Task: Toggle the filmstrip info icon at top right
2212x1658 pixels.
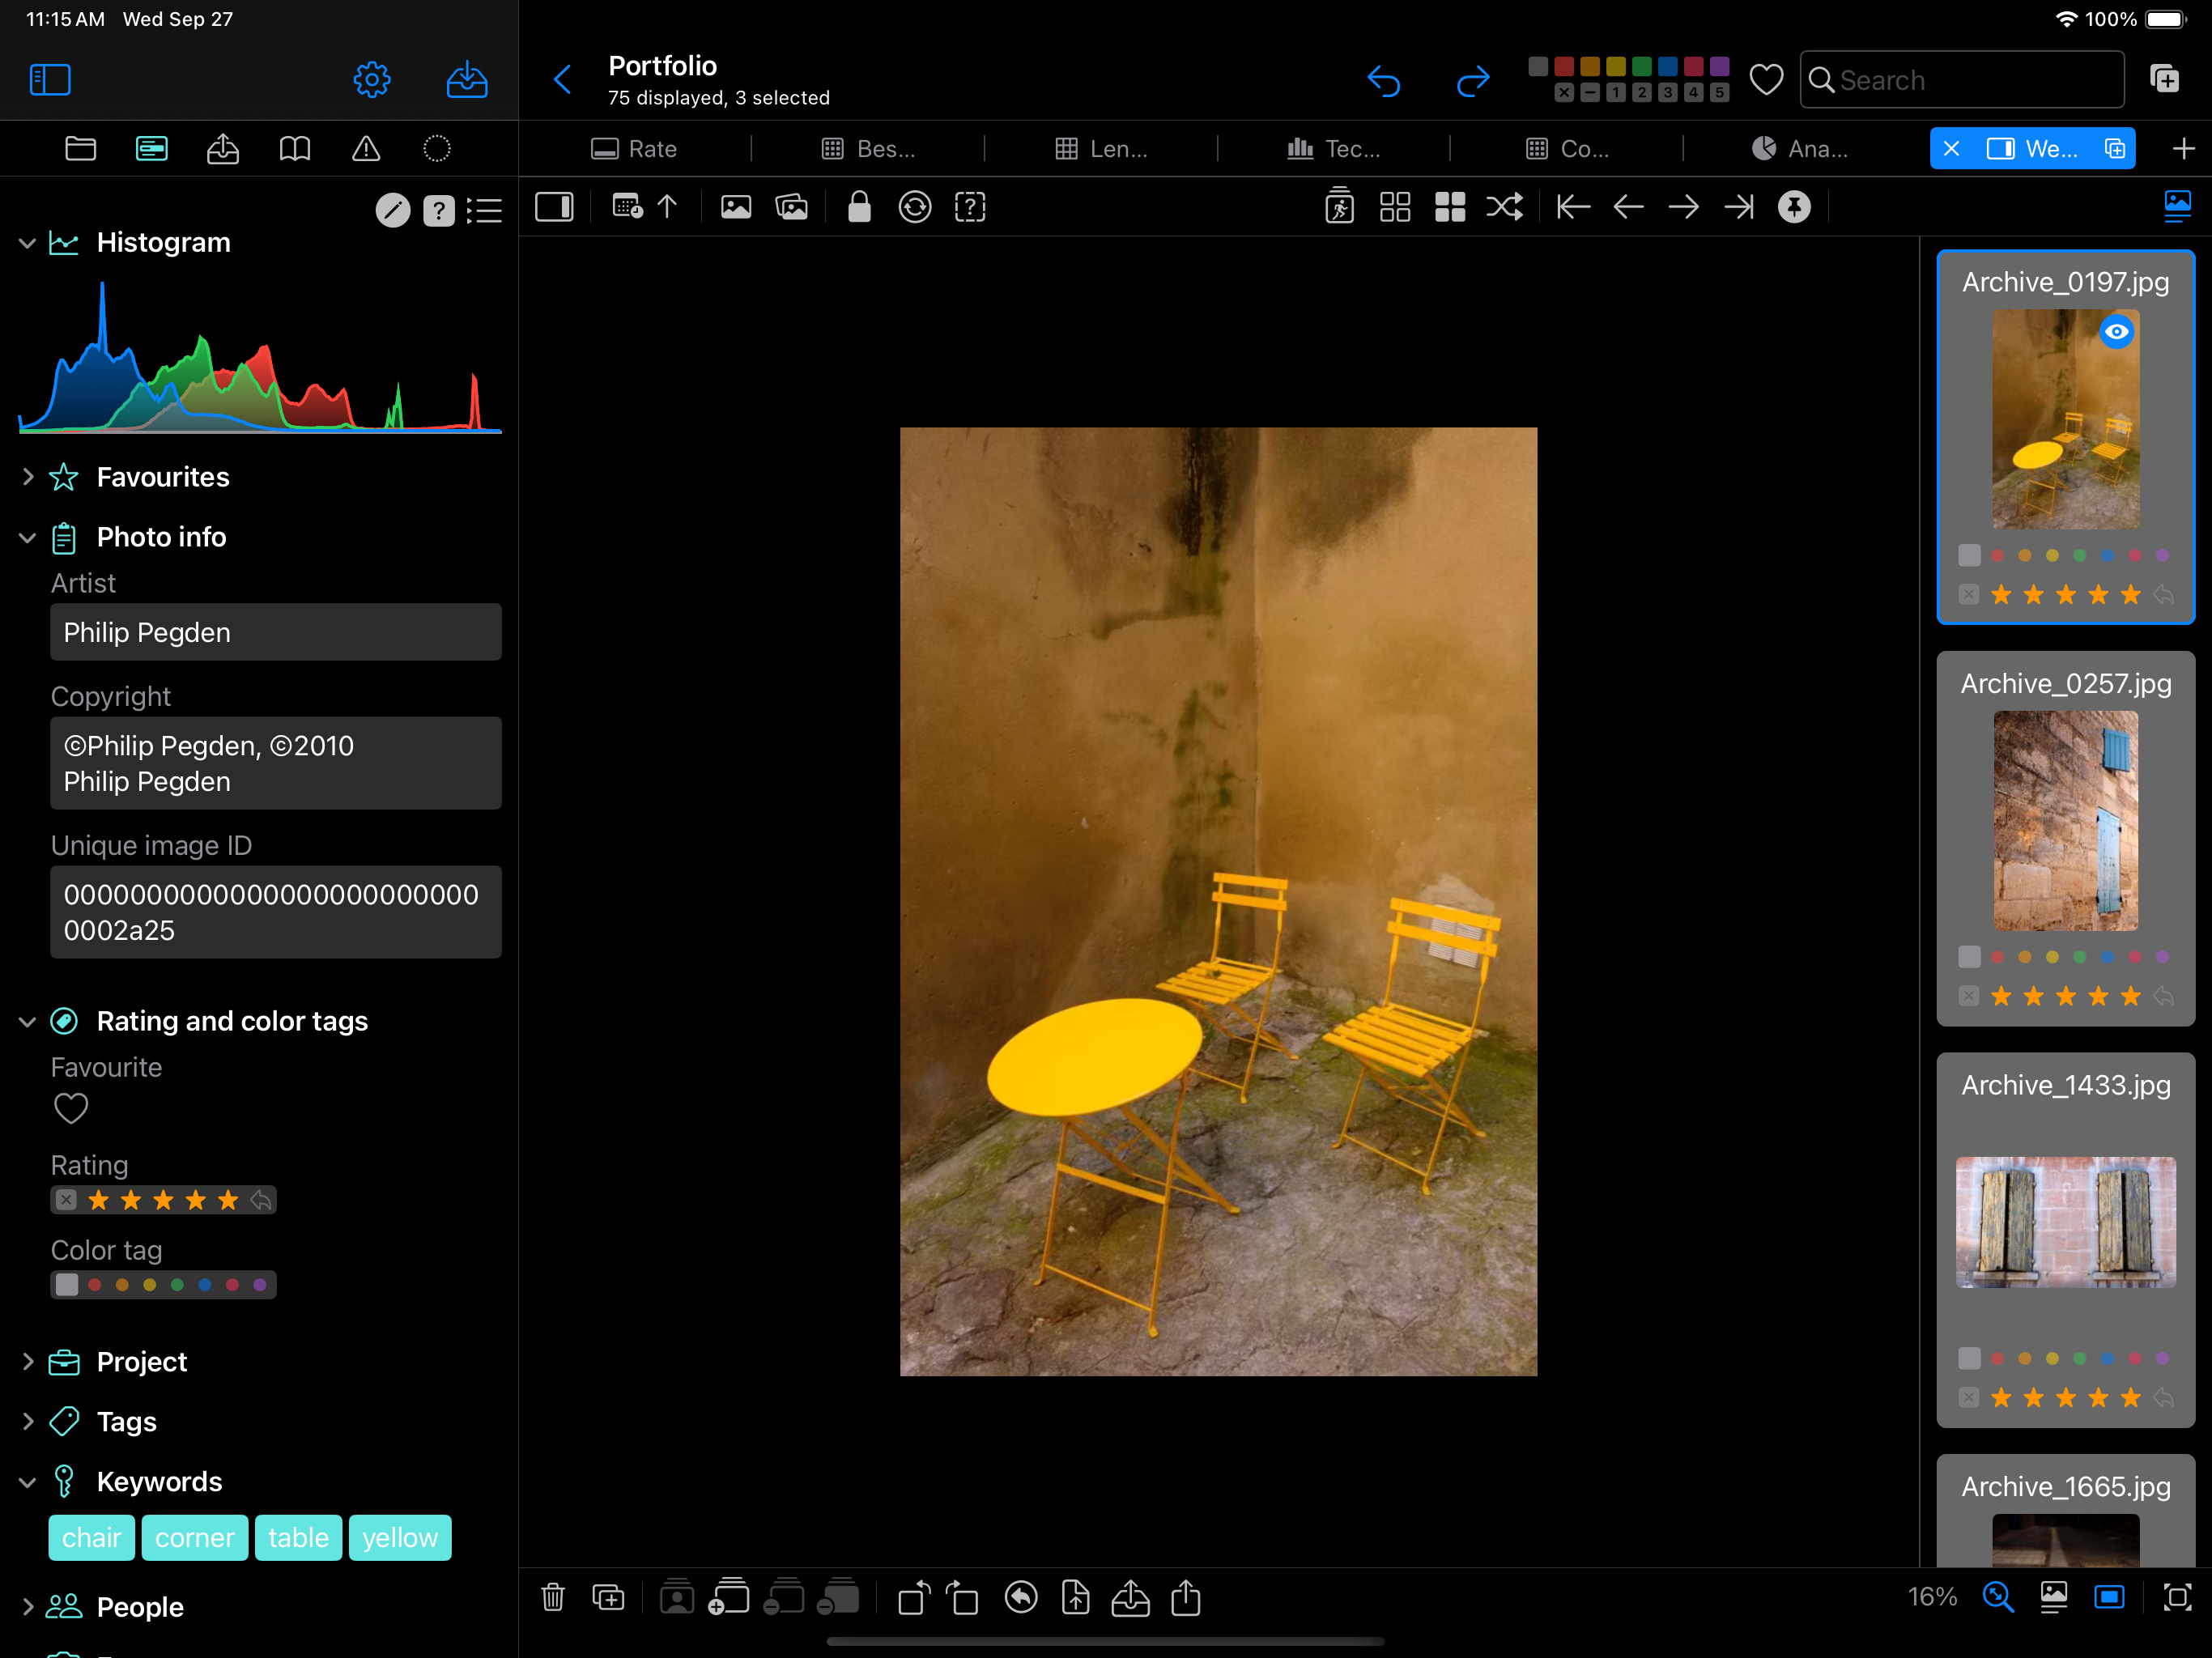Action: coord(2177,207)
